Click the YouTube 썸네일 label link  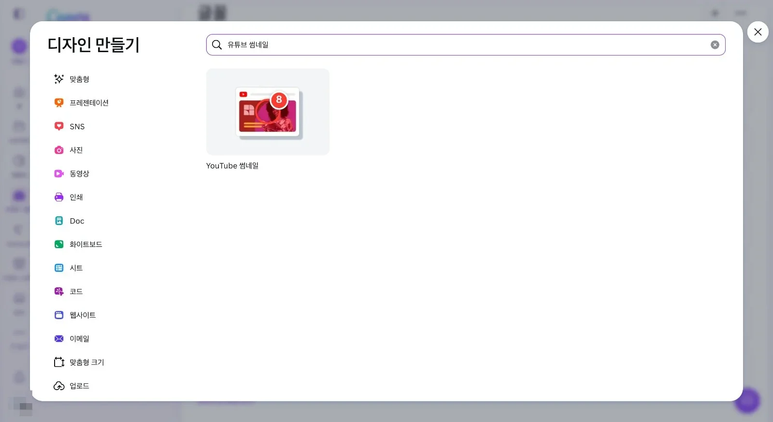232,166
